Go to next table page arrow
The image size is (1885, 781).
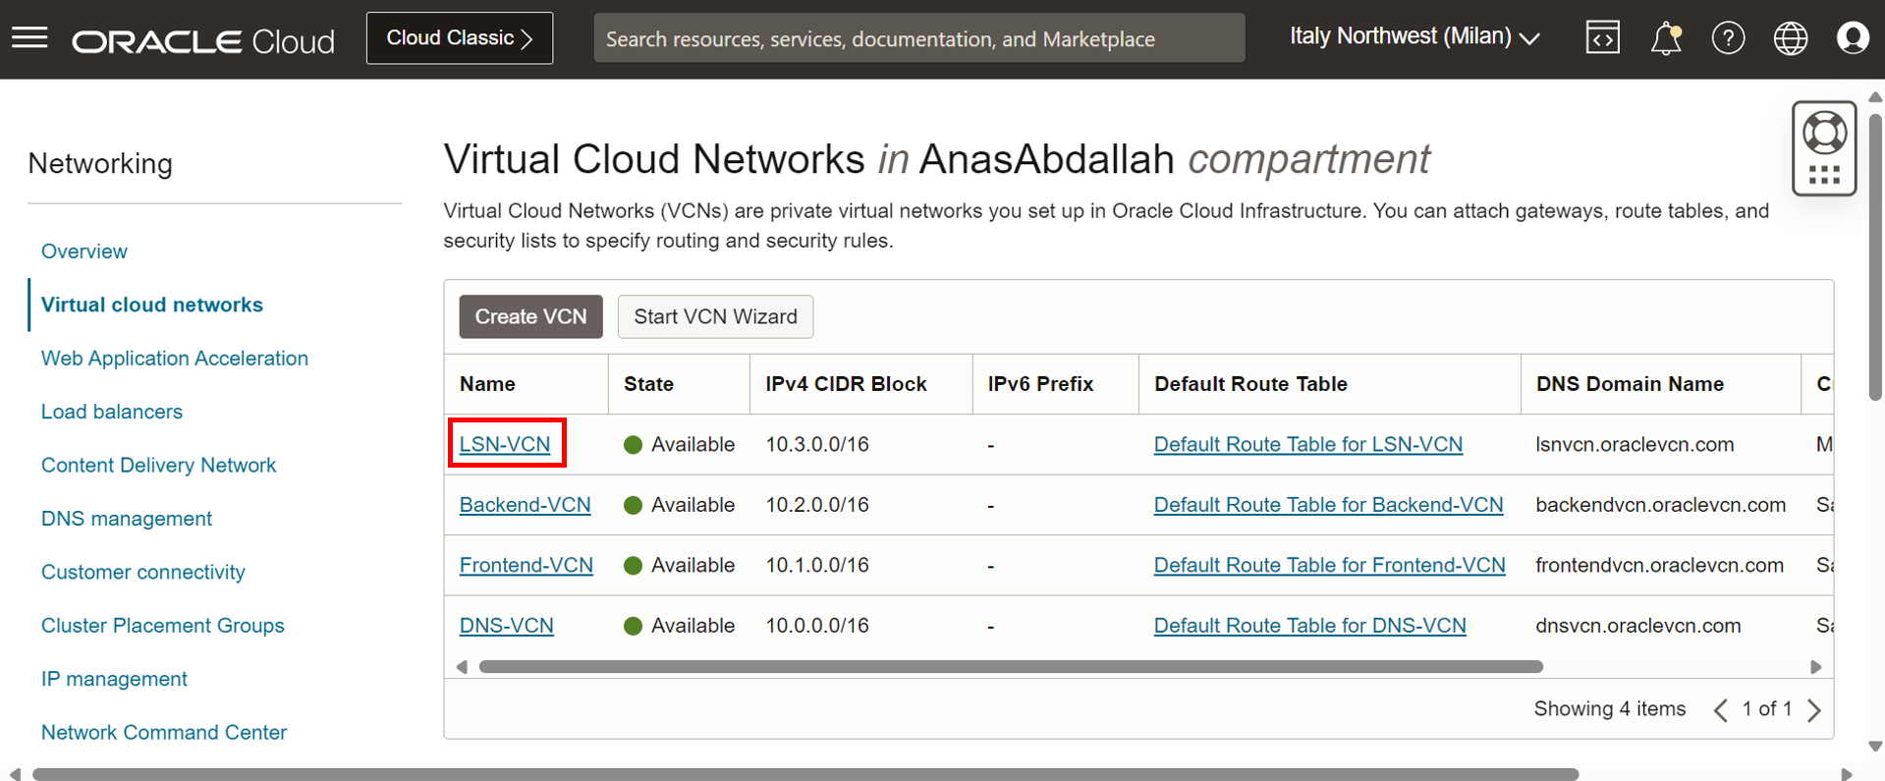click(x=1814, y=710)
